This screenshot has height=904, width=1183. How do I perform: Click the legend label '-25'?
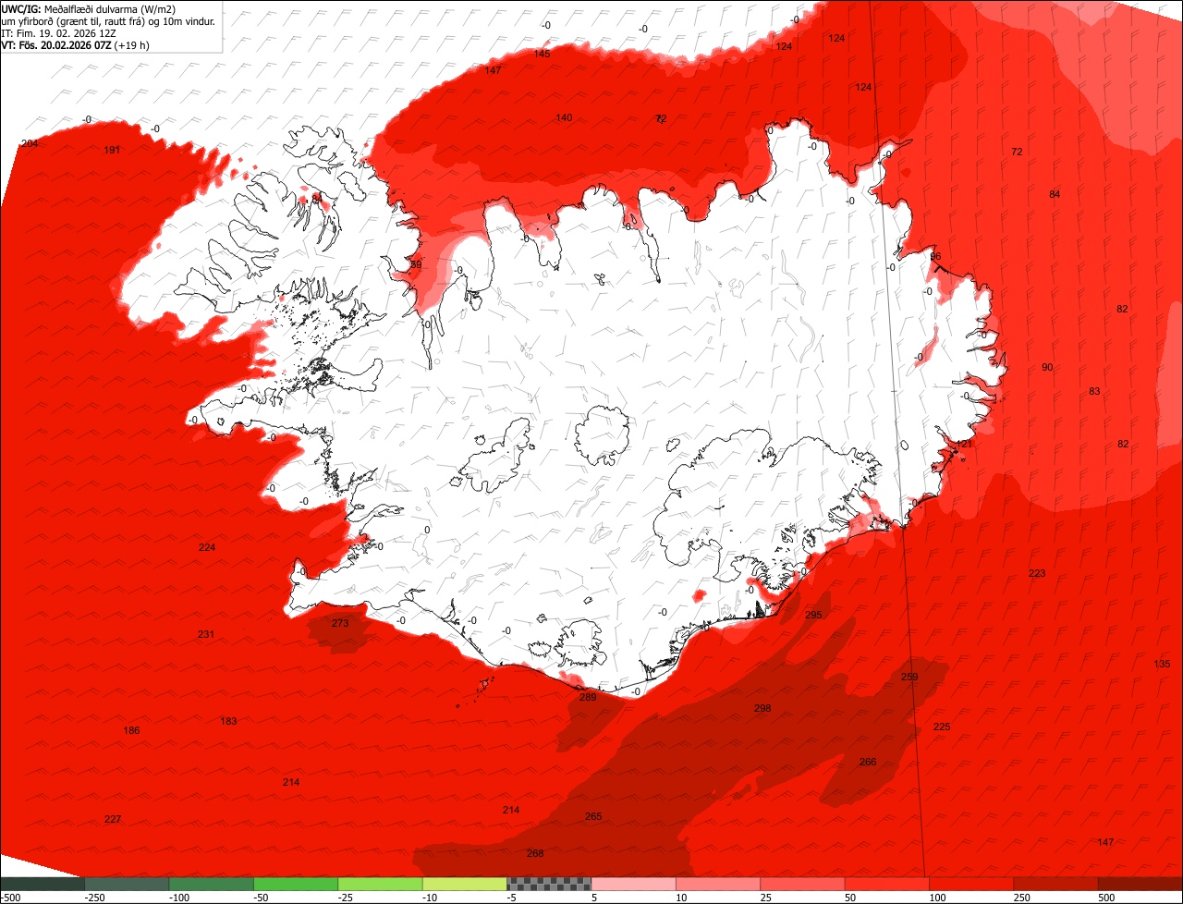point(348,898)
